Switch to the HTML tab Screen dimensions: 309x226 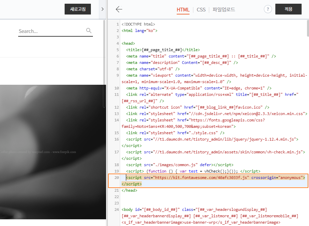(x=183, y=9)
